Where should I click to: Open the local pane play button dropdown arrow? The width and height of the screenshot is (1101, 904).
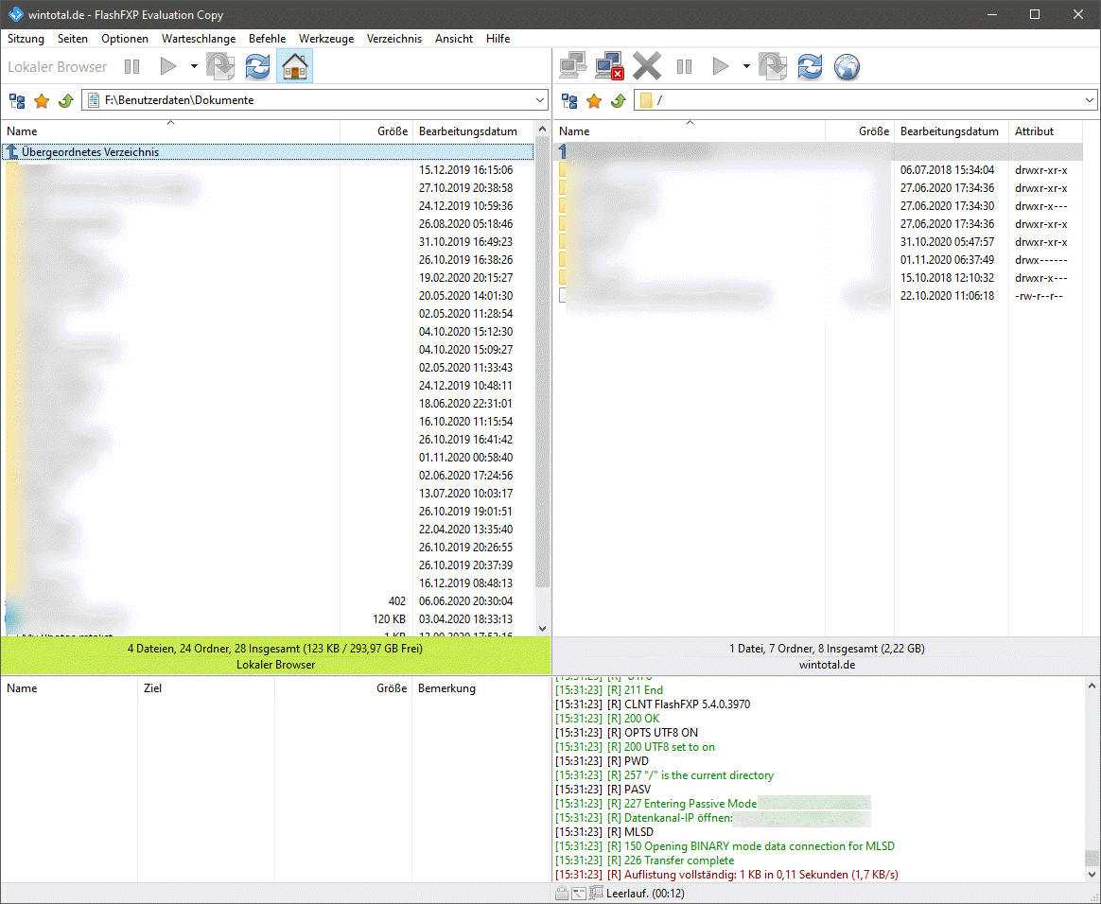point(194,67)
